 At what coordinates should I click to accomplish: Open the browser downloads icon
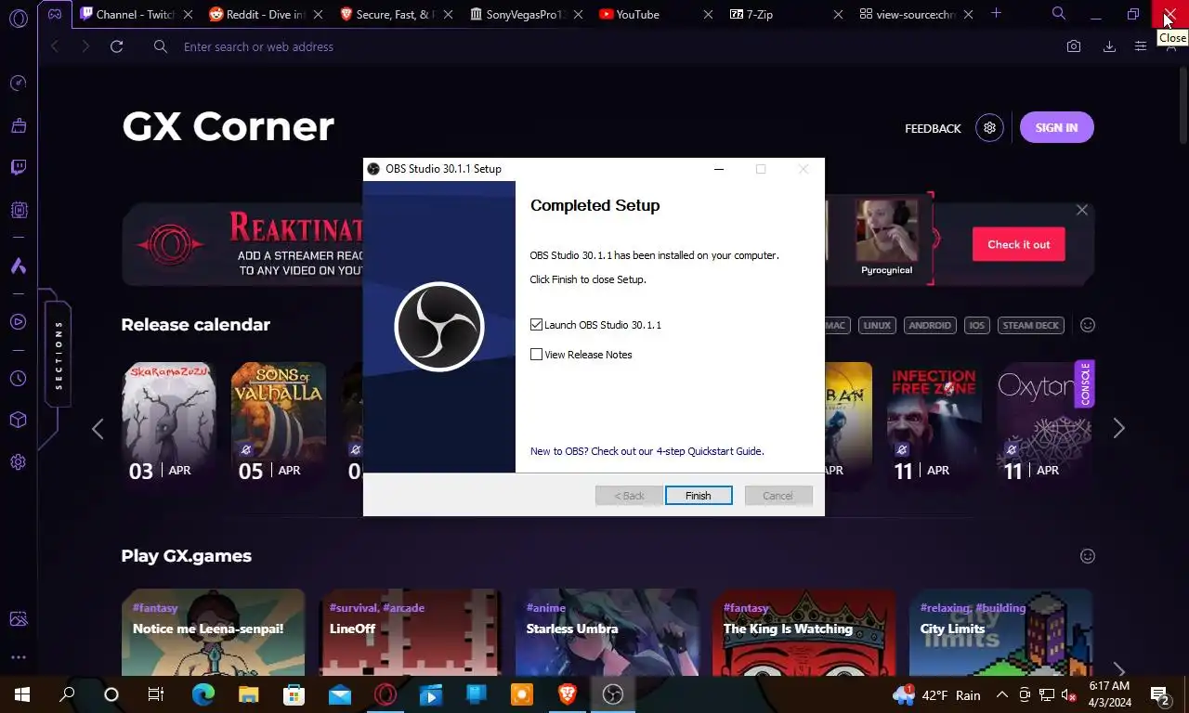pos(1109,46)
